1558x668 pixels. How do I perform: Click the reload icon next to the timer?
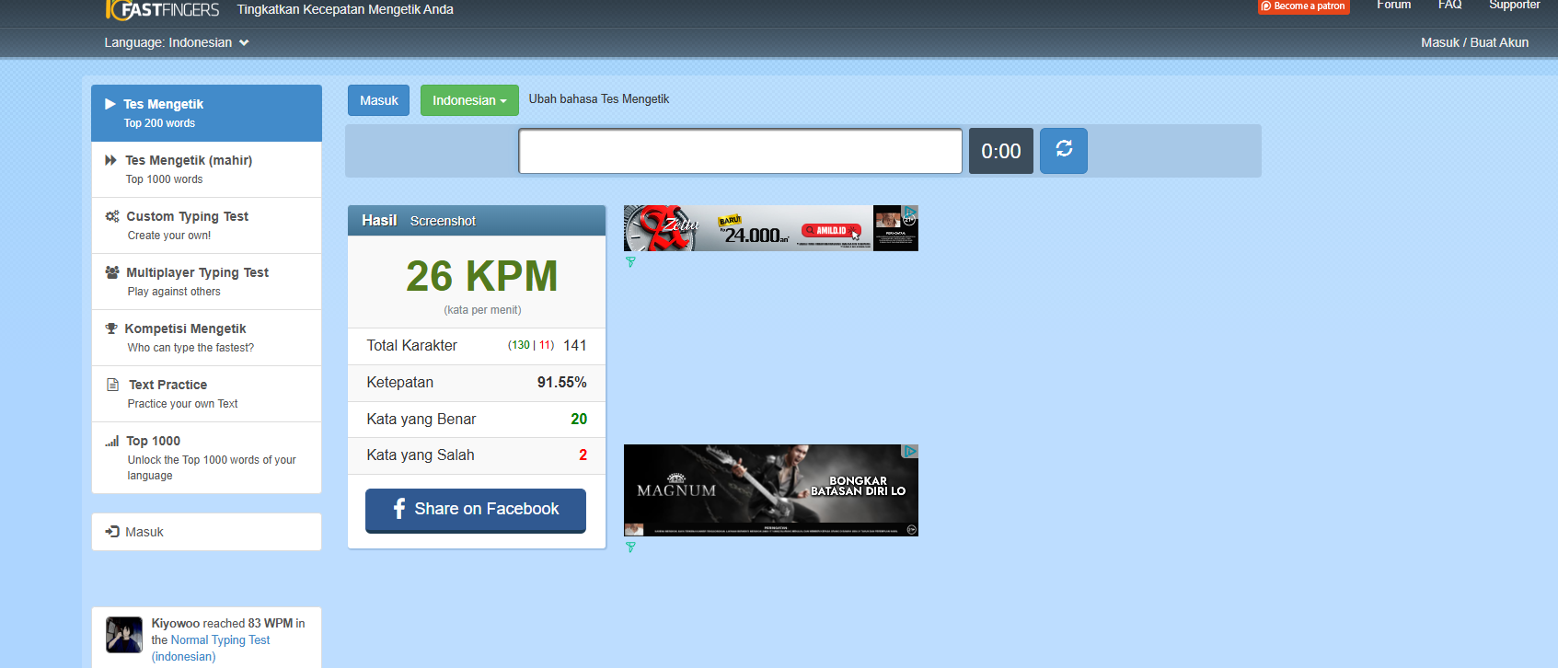coord(1064,149)
